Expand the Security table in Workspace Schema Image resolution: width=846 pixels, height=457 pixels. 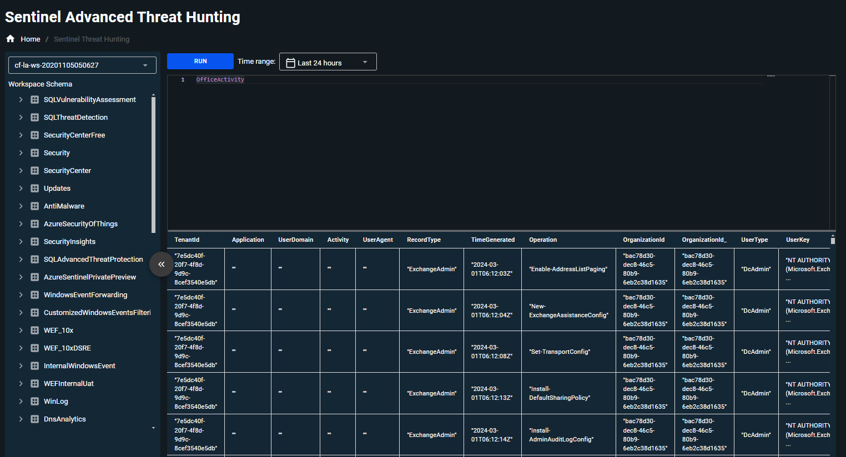[21, 153]
